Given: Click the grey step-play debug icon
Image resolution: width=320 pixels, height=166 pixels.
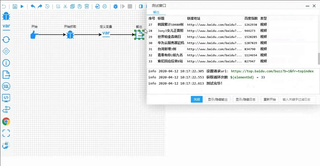Looking at the screenshot, I should pyautogui.click(x=123, y=6).
